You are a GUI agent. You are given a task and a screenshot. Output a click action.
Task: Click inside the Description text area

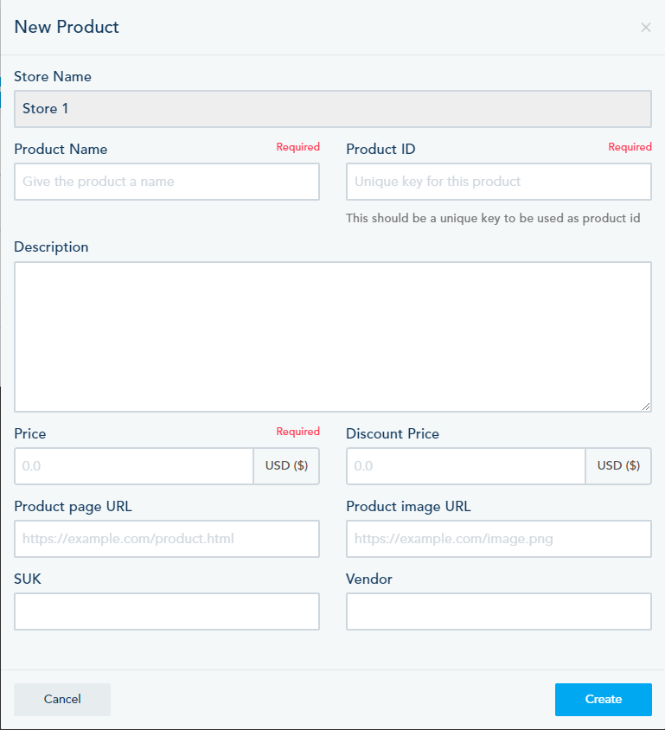tap(333, 336)
